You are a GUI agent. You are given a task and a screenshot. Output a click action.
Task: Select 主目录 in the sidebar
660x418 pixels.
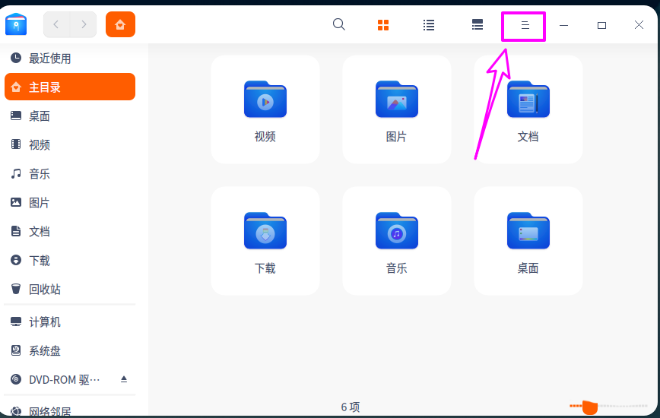coord(70,87)
